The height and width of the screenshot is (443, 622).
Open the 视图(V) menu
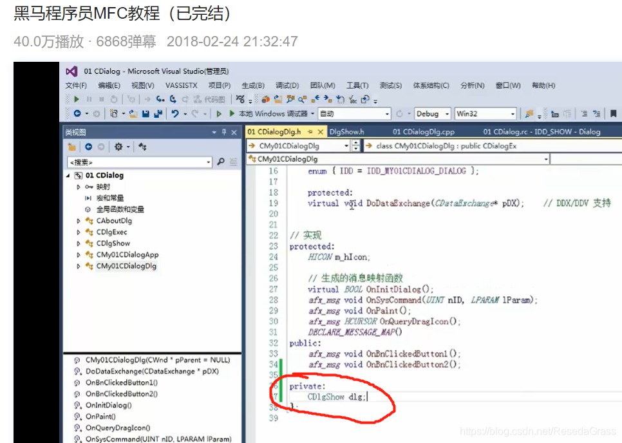pyautogui.click(x=143, y=85)
